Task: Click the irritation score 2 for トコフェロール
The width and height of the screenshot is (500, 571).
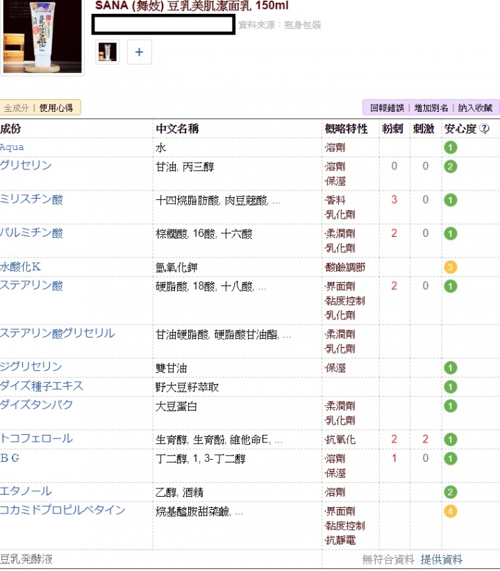Action: (x=425, y=439)
